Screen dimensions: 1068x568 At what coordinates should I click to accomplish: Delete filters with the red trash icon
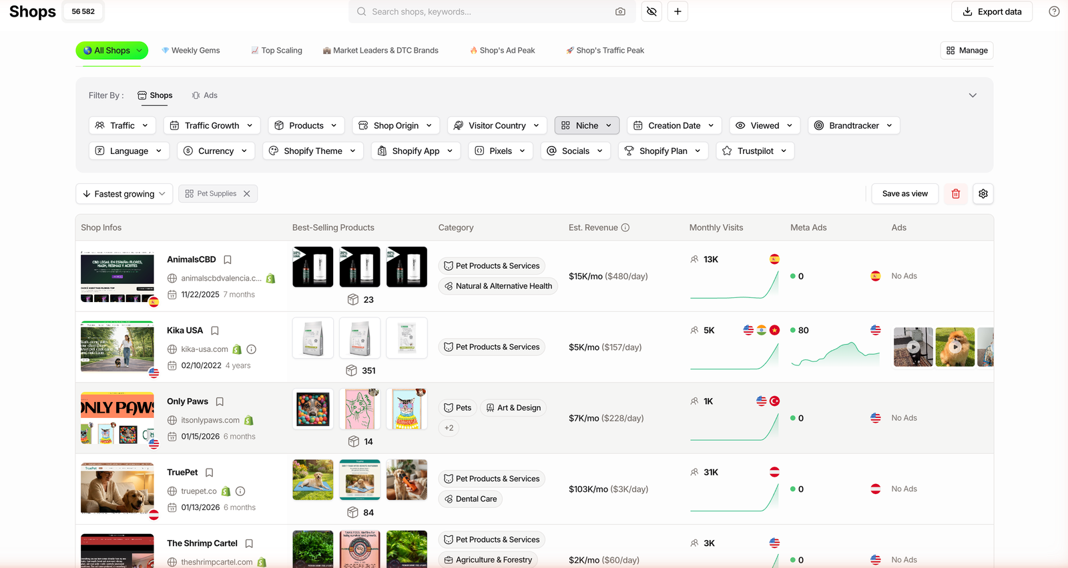pyautogui.click(x=956, y=194)
